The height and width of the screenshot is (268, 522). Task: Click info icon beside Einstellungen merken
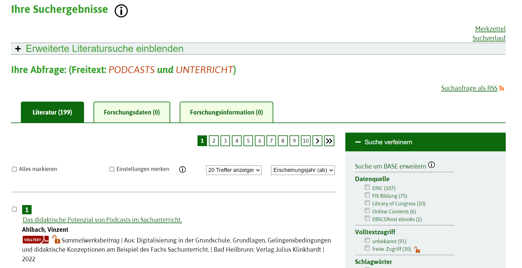tap(182, 169)
